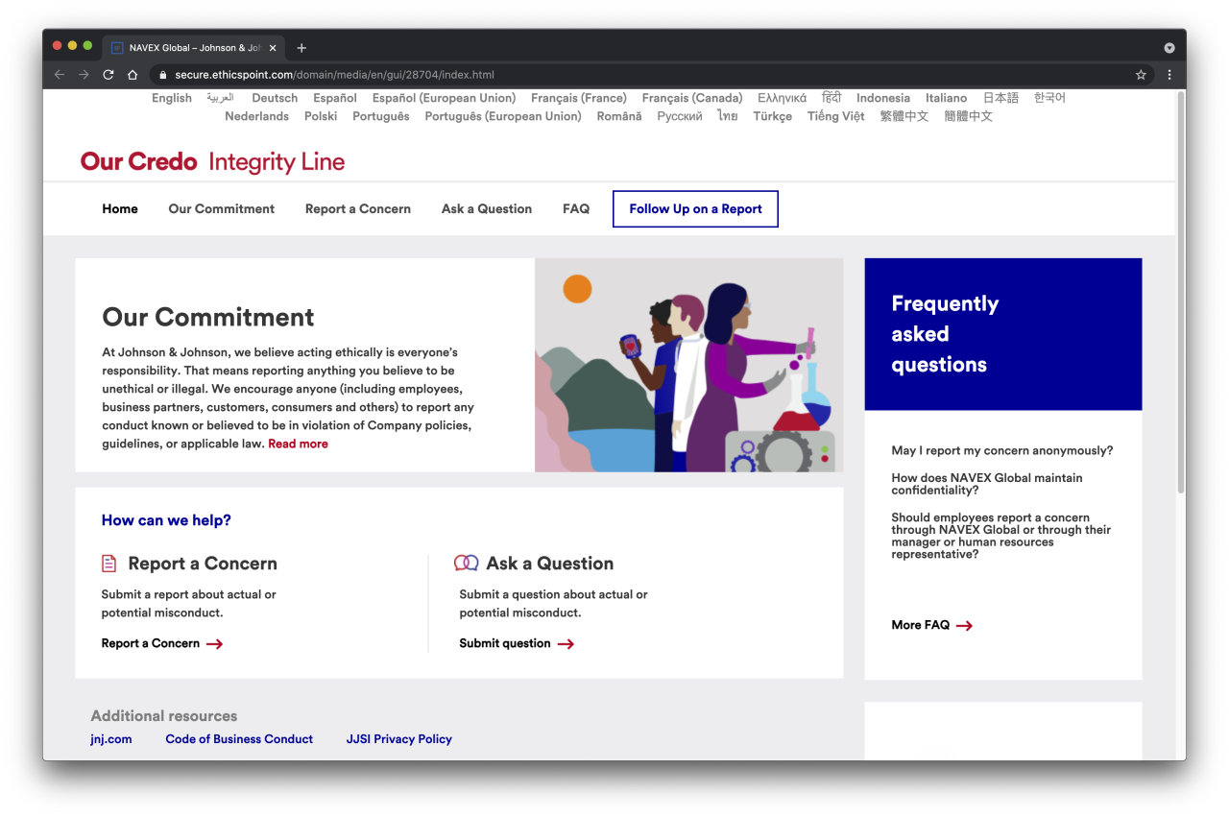Open Chrome three-dot menu
This screenshot has height=817, width=1229.
(1169, 75)
